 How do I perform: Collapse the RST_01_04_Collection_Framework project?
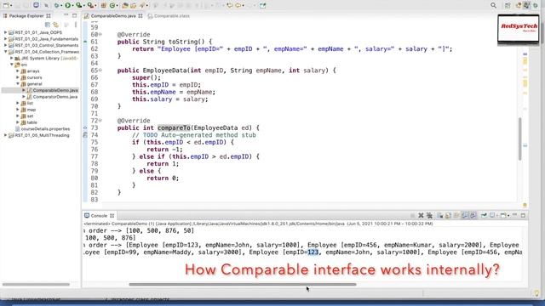pos(6,52)
